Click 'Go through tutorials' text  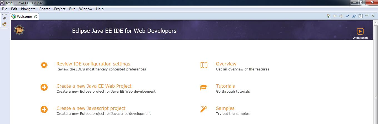tap(233, 91)
